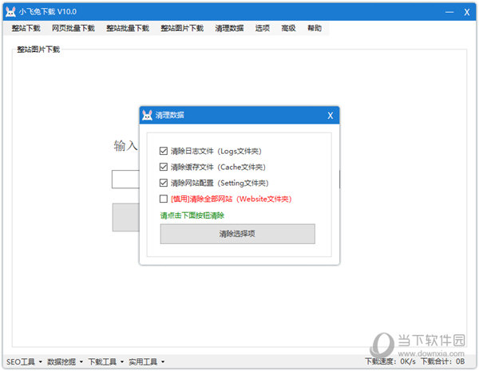Open the 帮助 menu

315,29
